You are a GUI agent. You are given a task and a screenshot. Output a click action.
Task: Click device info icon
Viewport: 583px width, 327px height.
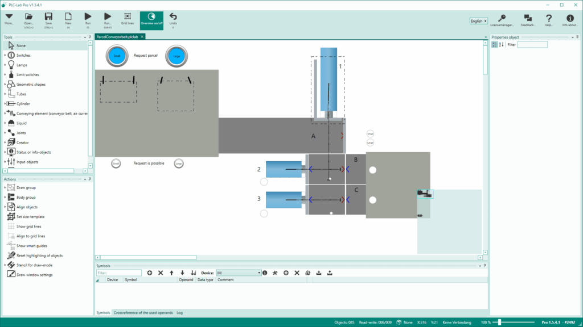pos(265,273)
